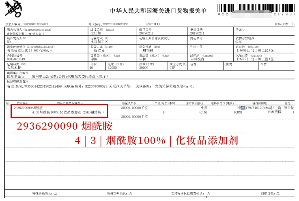Viewport: 299px width, 201px height.
Task: Select 出口加工区 under 运输方式 (Z)
Action: (99, 42)
